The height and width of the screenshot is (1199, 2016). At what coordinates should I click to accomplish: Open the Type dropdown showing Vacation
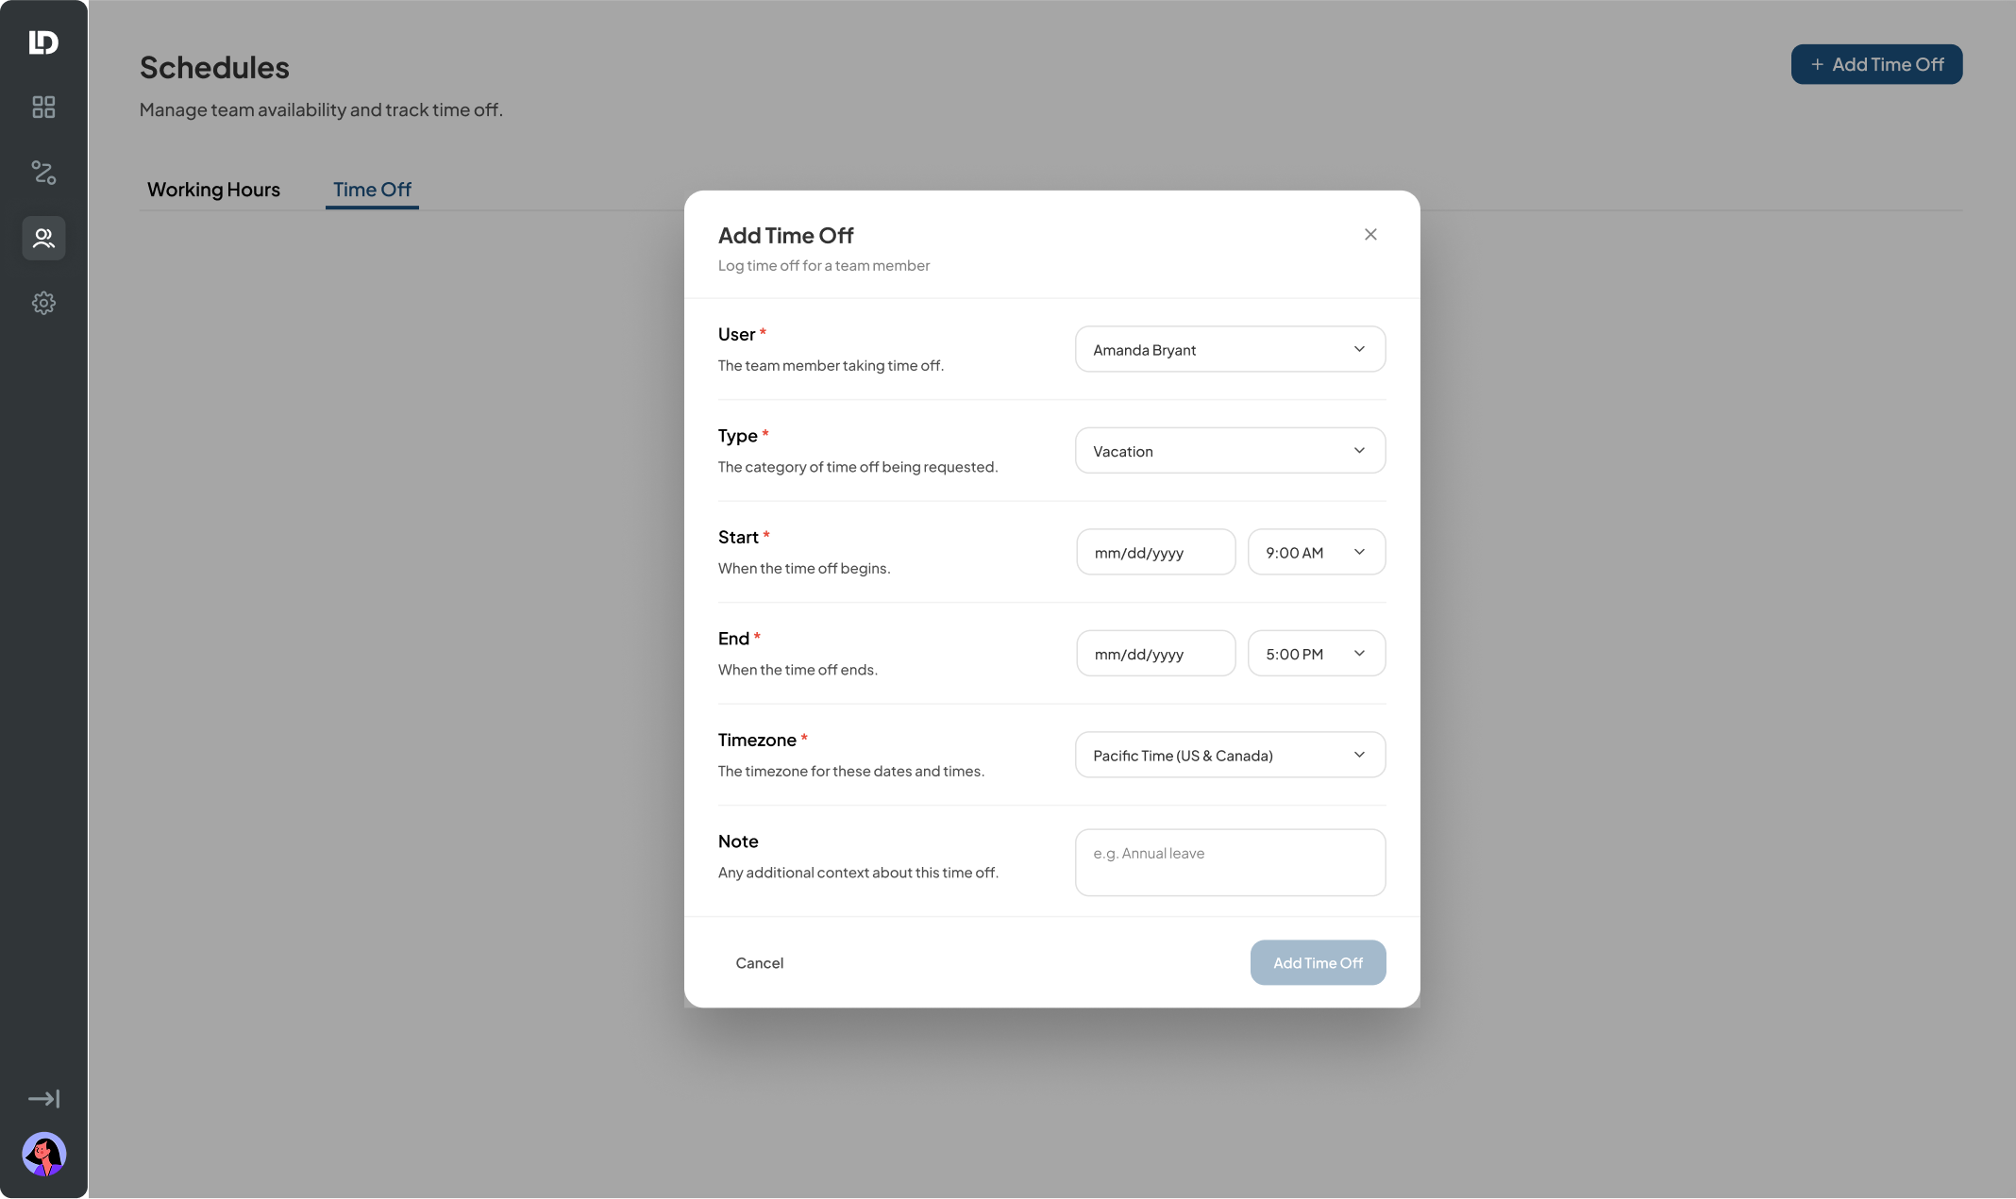coord(1230,451)
